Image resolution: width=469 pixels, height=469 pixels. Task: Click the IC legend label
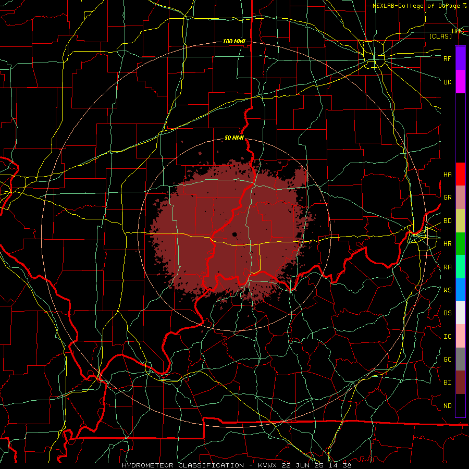pyautogui.click(x=447, y=336)
